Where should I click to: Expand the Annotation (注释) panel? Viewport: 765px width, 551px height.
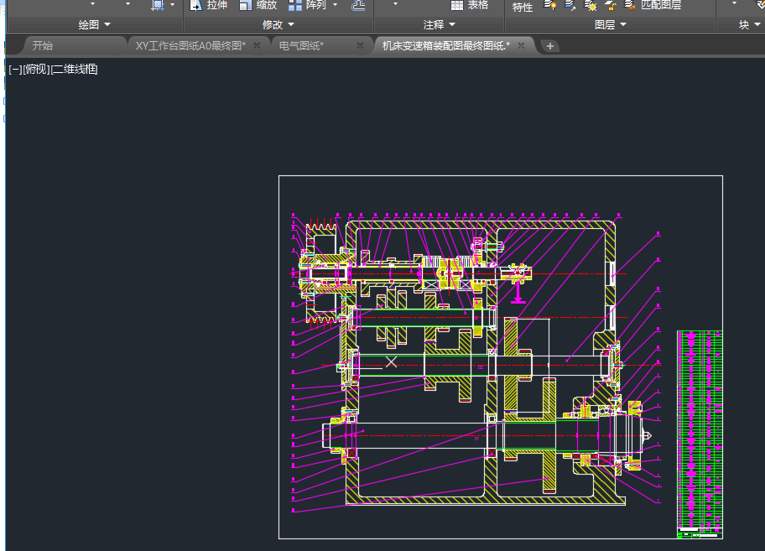tap(440, 25)
